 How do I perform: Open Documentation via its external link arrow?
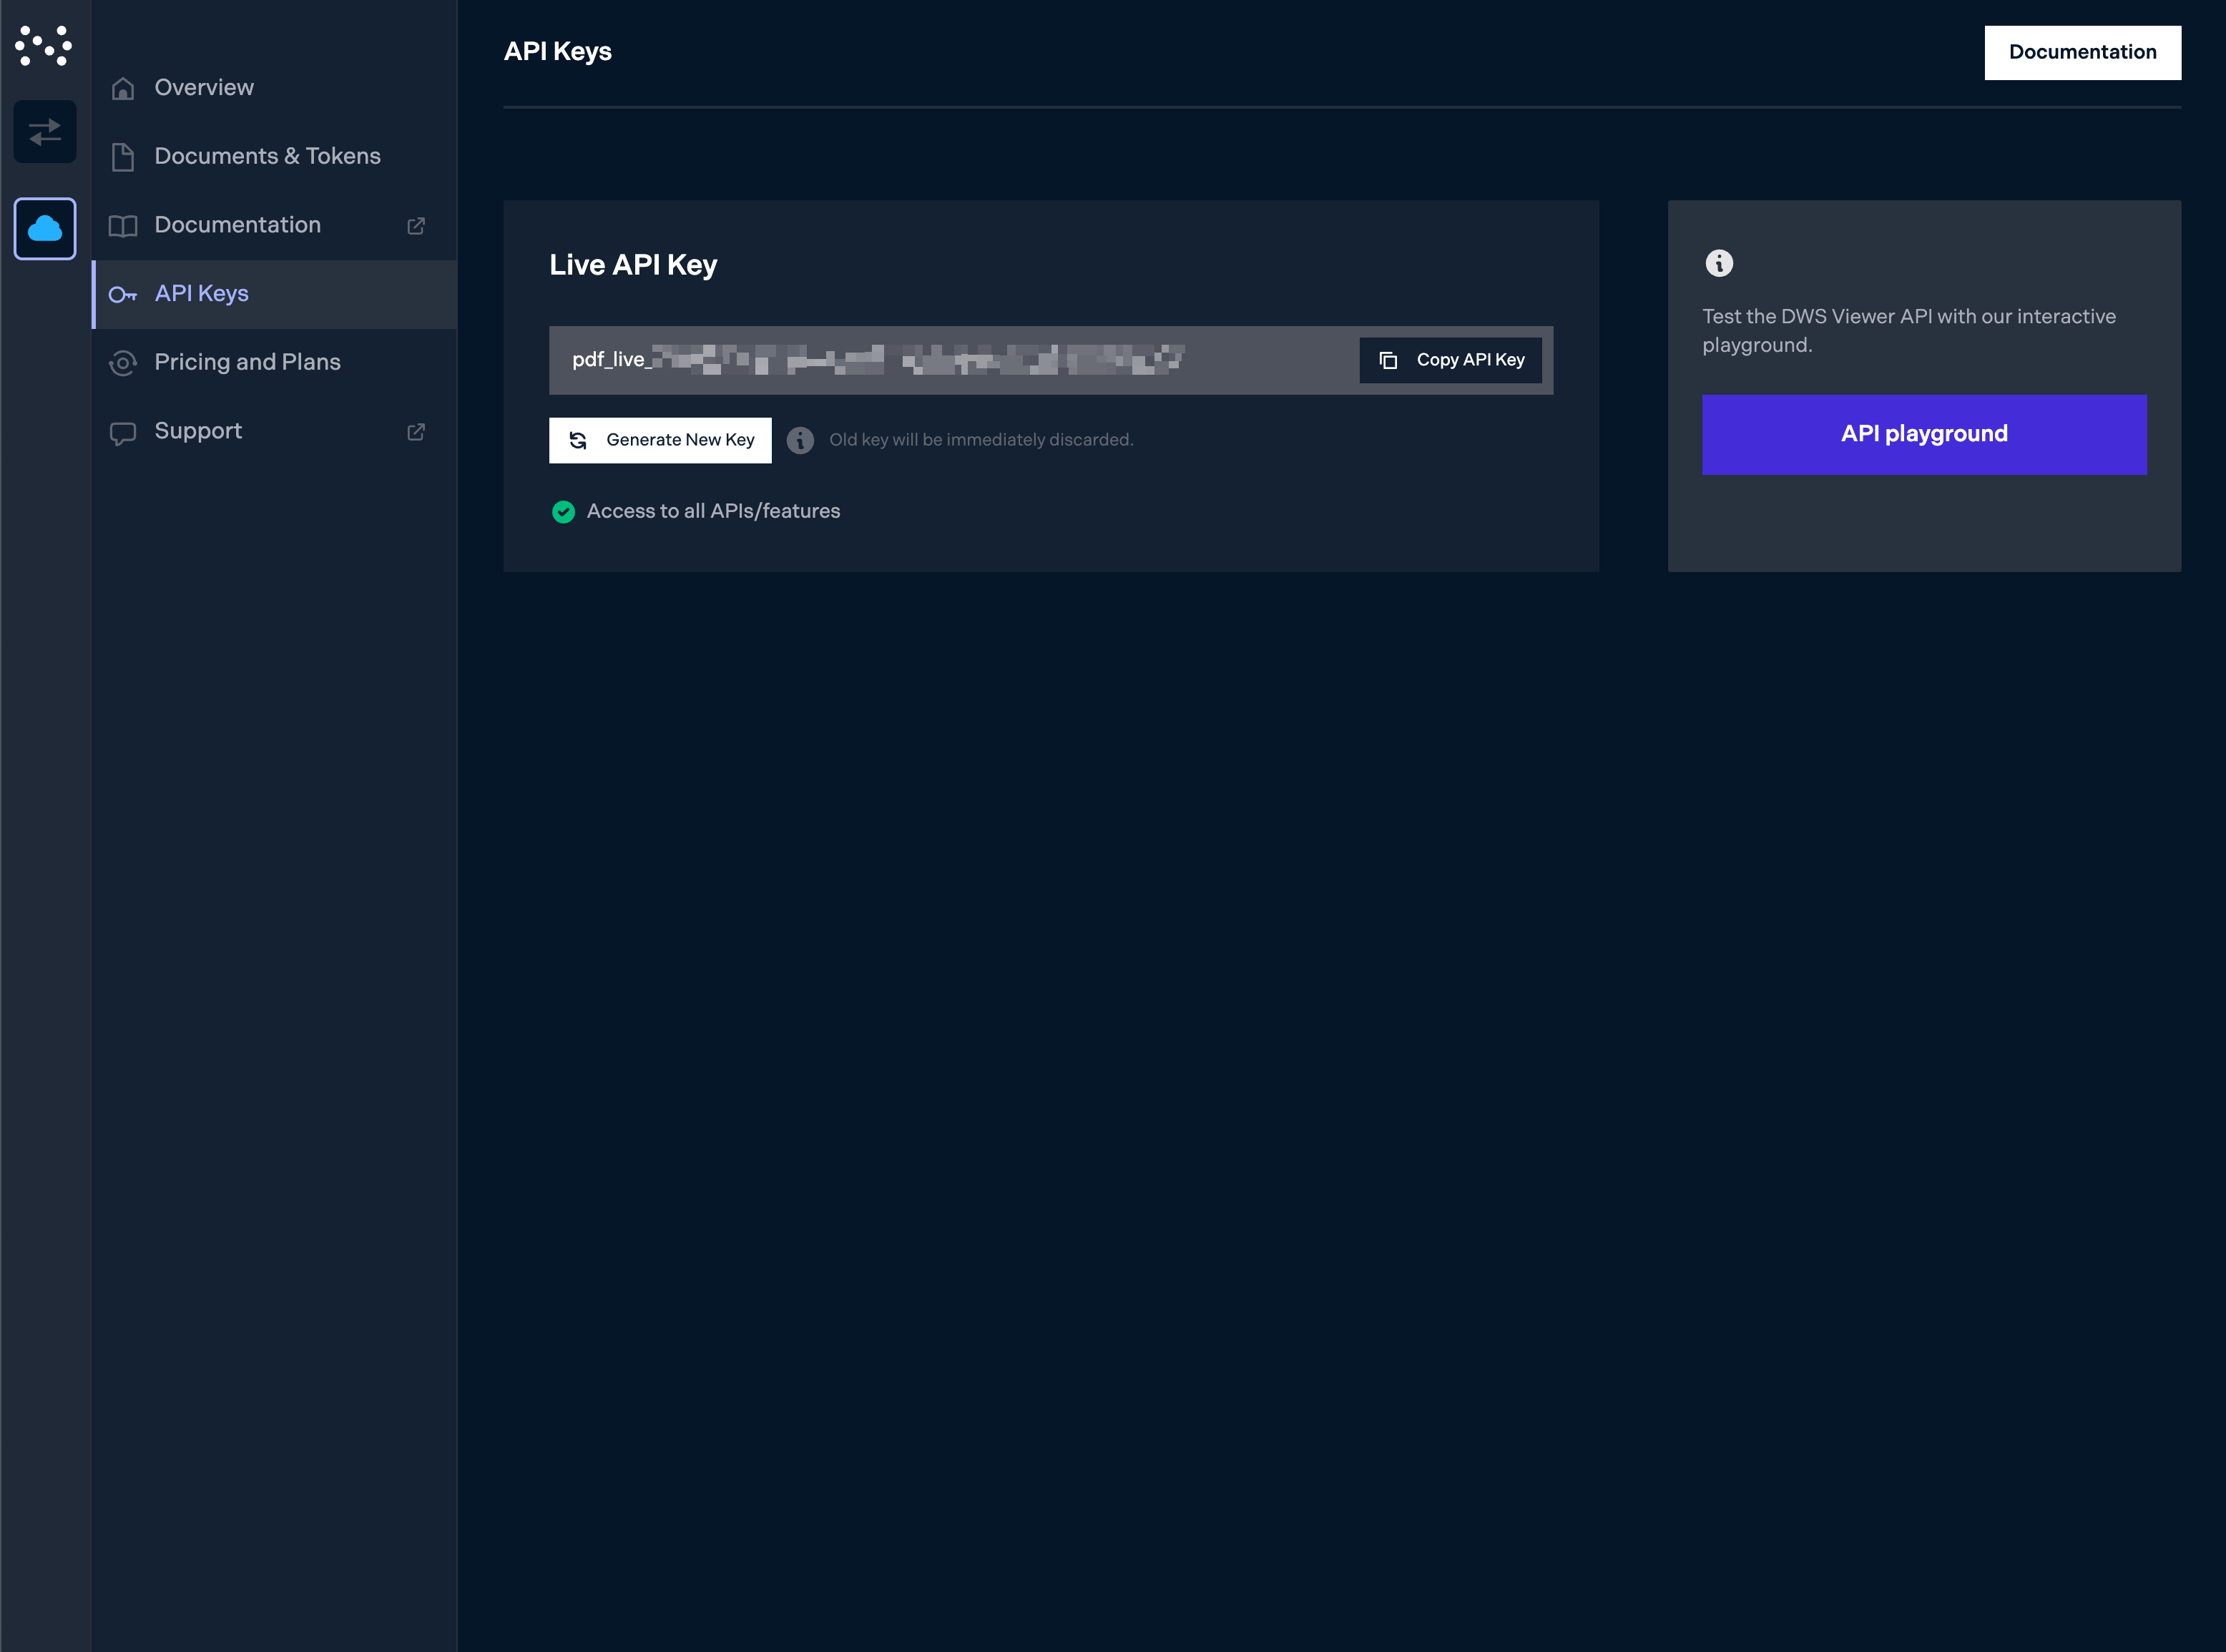417,226
